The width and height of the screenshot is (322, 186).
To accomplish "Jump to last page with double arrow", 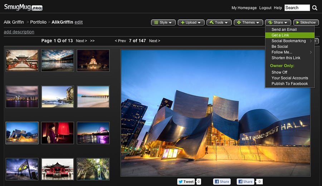I will 92,41.
